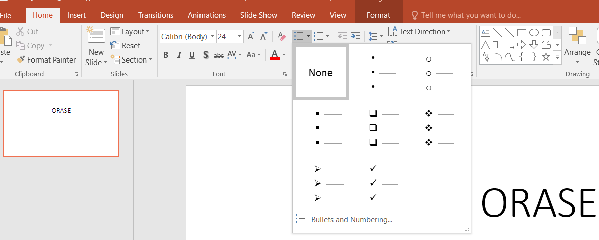Toggle Italic text formatting
Image resolution: width=599 pixels, height=240 pixels.
click(179, 55)
